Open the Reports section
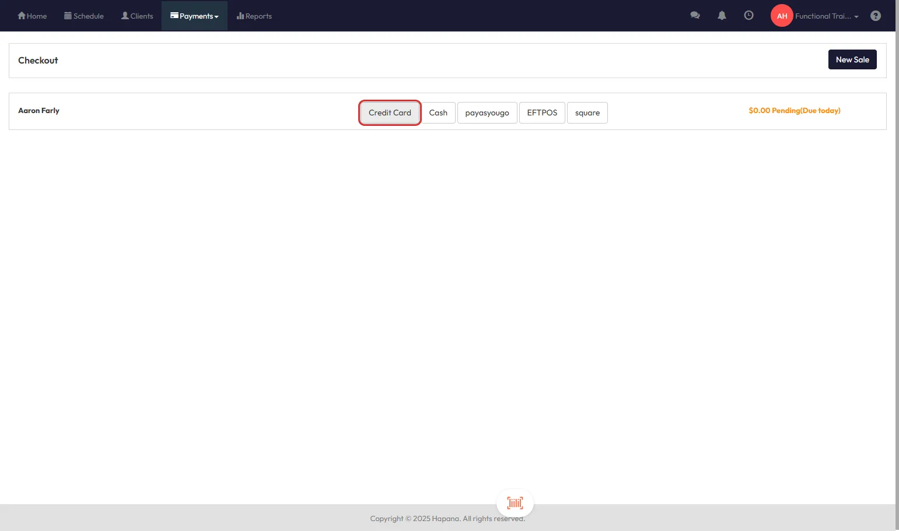The height and width of the screenshot is (531, 899). coord(254,16)
